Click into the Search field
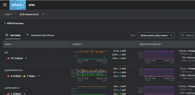This screenshot has width=195, height=95. click(x=188, y=35)
